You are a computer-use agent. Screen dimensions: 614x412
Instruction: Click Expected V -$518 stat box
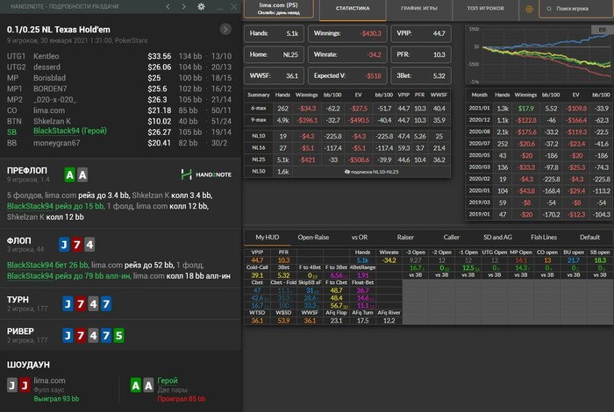347,75
